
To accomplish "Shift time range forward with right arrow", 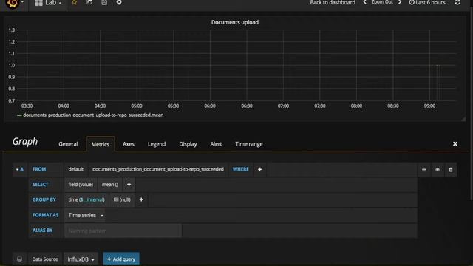I will point(400,2).
